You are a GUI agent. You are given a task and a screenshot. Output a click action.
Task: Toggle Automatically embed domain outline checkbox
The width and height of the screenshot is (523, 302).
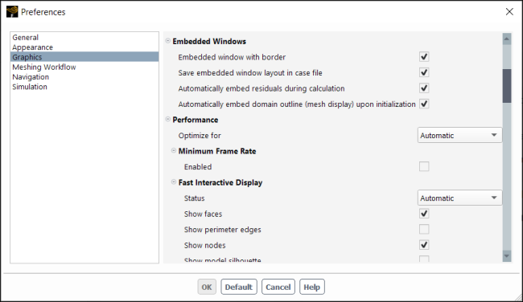(424, 104)
